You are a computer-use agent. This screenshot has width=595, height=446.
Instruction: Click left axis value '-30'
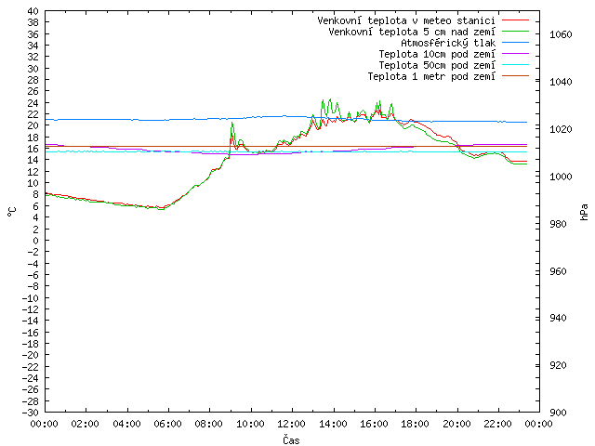(x=31, y=413)
